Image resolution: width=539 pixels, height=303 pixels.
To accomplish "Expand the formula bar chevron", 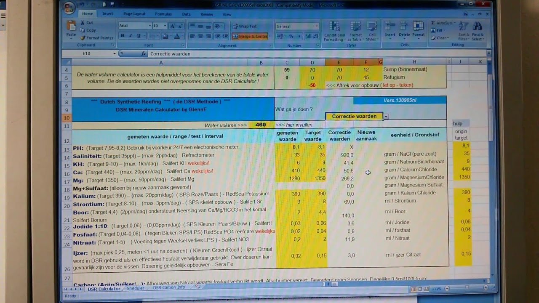I will click(x=488, y=53).
